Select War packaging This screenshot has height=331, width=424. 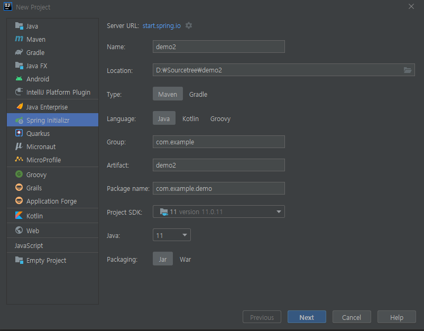[x=185, y=259]
